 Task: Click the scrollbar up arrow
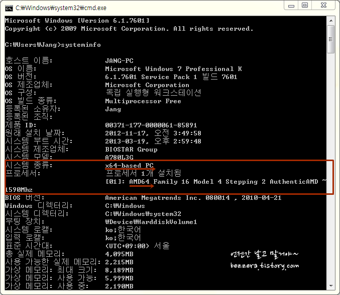[x=331, y=20]
